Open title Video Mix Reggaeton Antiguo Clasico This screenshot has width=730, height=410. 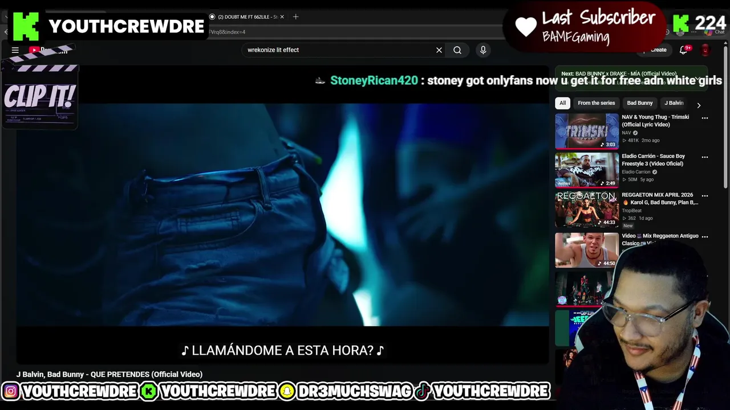[660, 239]
